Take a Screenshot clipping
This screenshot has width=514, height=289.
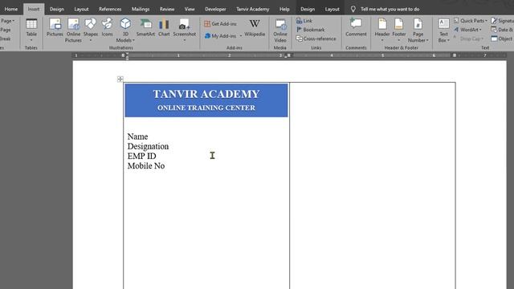pos(184,31)
